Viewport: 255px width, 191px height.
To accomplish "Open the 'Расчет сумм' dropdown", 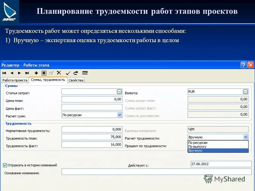I will [x=119, y=114].
